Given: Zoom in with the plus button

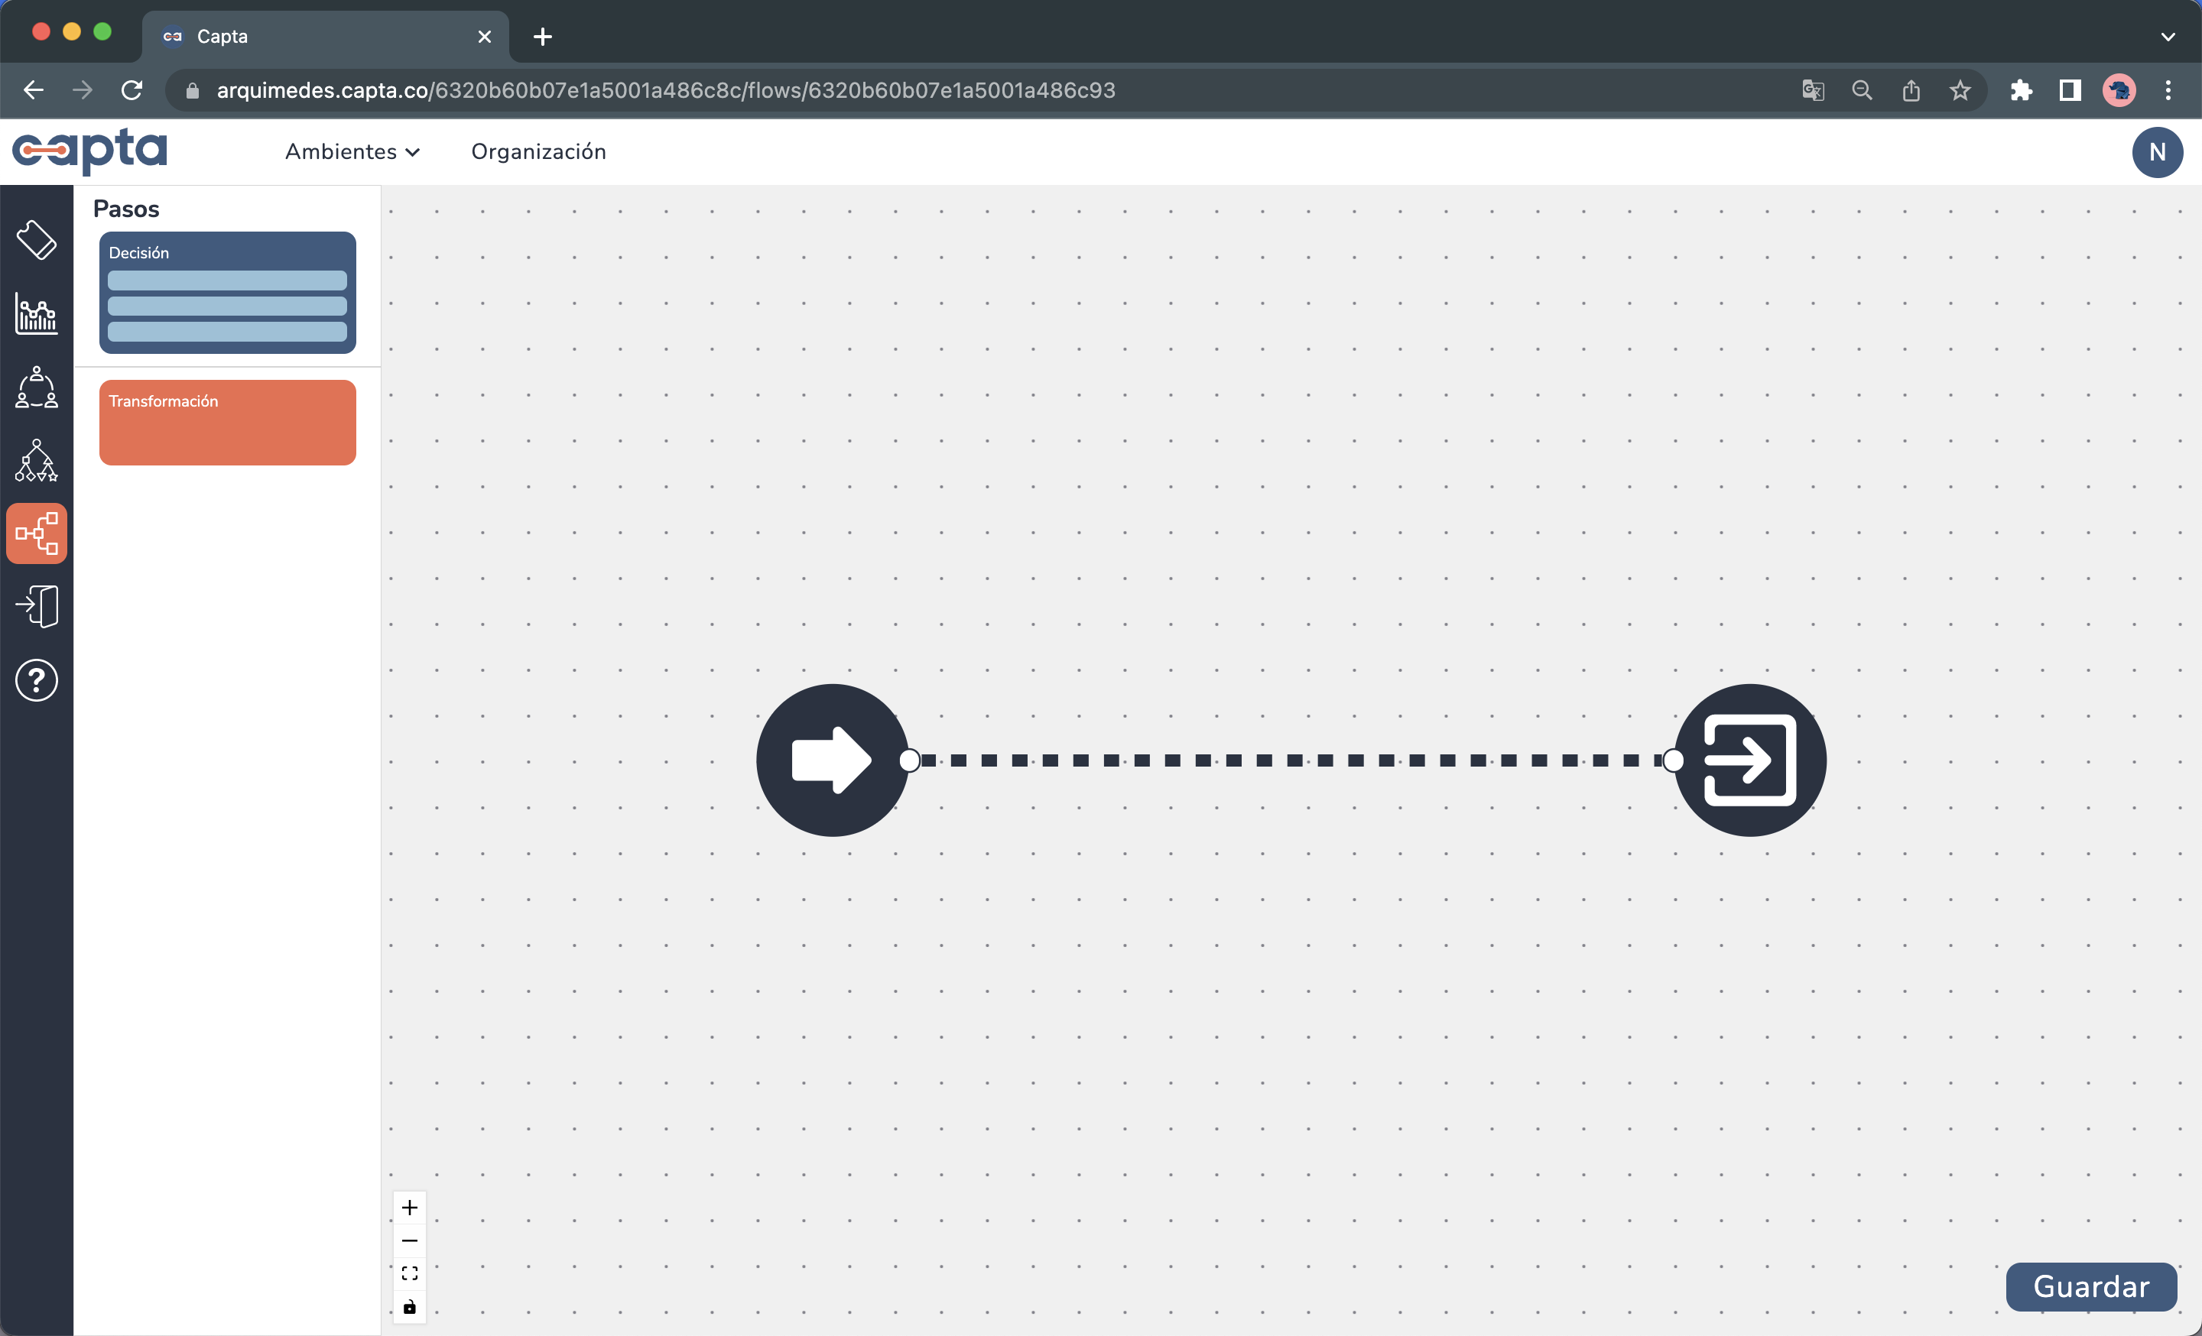Looking at the screenshot, I should (409, 1208).
